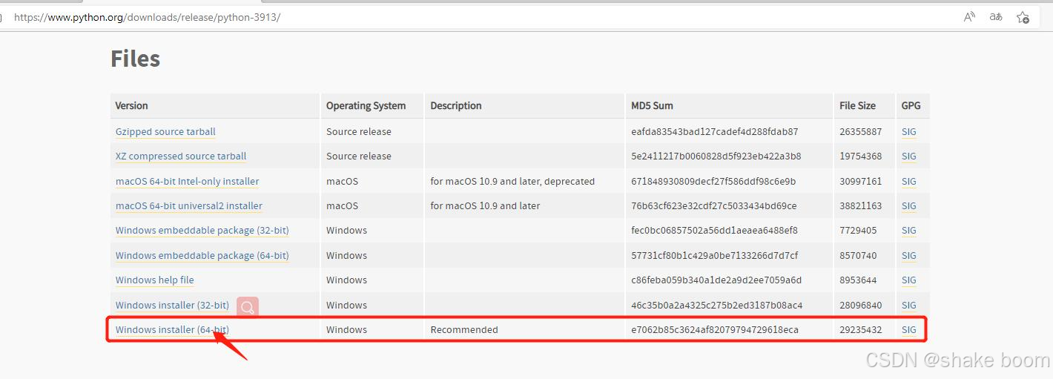Screen dimensions: 1053x379
Task: Click MD5 sum c86feba059b340a1de2a9d2ee7059a6d
Action: tap(716, 280)
